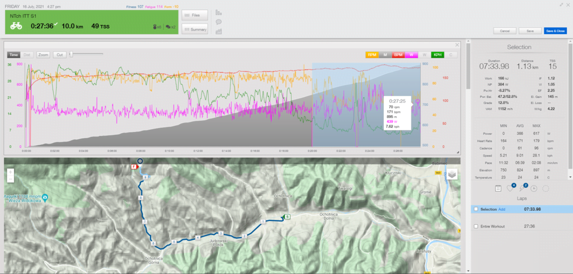Open the workout Summary
This screenshot has width=573, height=274.
click(195, 30)
